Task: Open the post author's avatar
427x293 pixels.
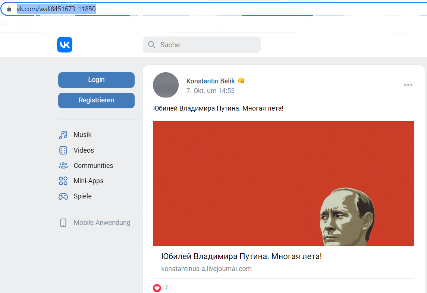Action: tap(166, 85)
